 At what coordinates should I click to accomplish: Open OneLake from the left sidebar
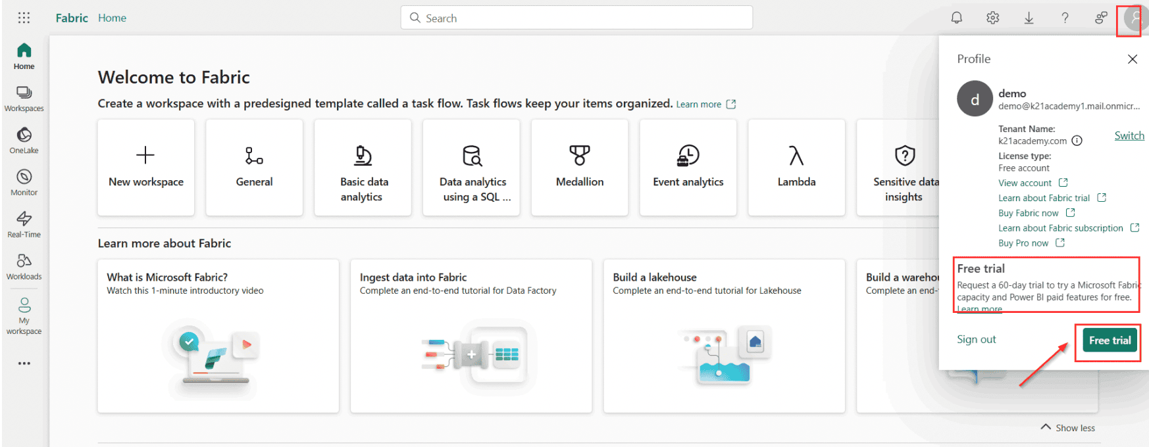tap(24, 141)
